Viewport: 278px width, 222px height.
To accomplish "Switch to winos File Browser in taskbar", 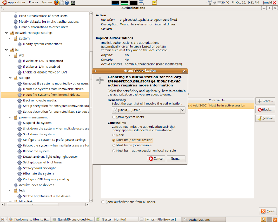I will click(160, 220).
